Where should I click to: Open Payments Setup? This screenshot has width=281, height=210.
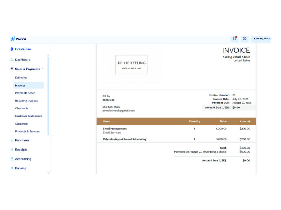(x=25, y=93)
